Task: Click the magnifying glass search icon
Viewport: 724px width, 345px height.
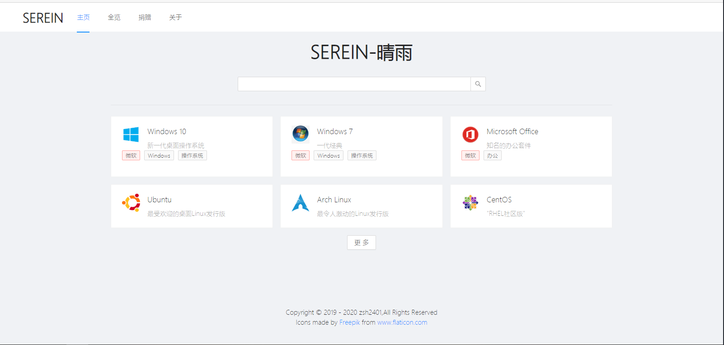Action: (x=478, y=84)
